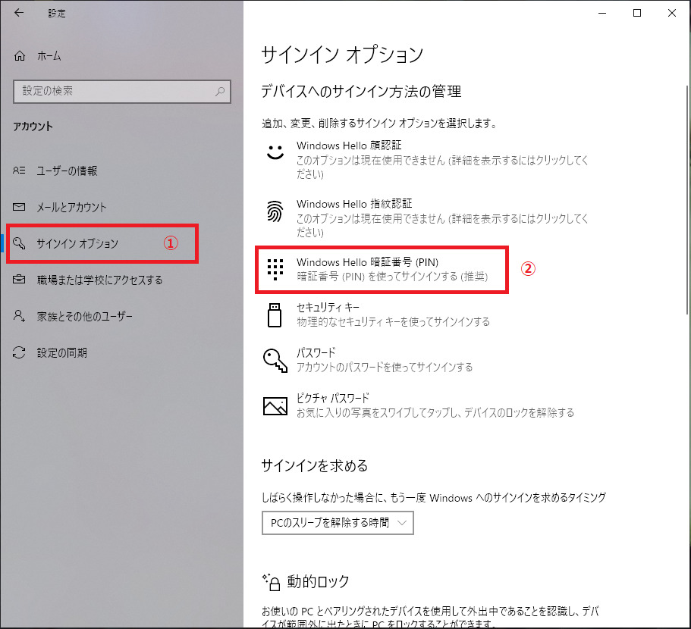691x629 pixels.
Task: Expand Windows Hello 指紋認証 option
Action: click(428, 218)
